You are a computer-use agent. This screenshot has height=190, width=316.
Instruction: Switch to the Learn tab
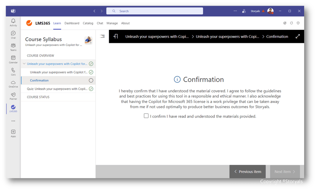click(x=57, y=23)
